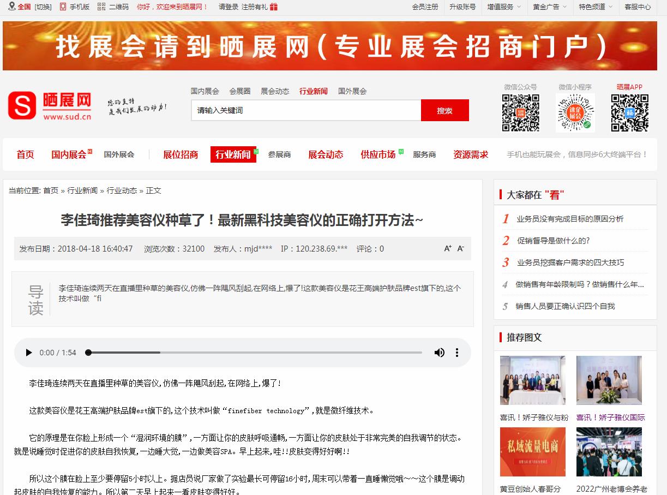The width and height of the screenshot is (667, 495).
Task: Expand the 黄金广告 dropdown
Action: pos(550,7)
